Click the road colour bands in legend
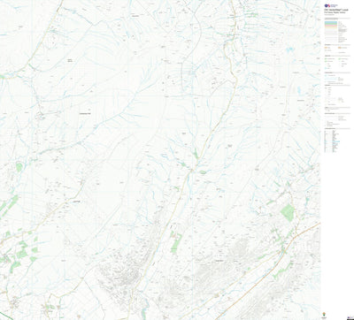This screenshot has width=354, height=320. (x=331, y=24)
